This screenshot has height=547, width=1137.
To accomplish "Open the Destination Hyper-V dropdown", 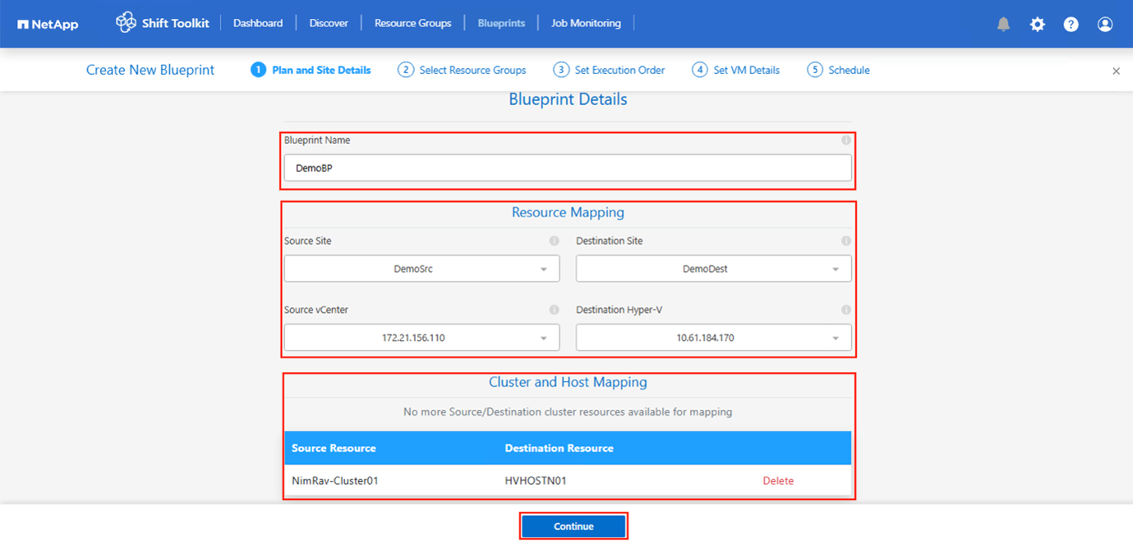I will coord(713,338).
